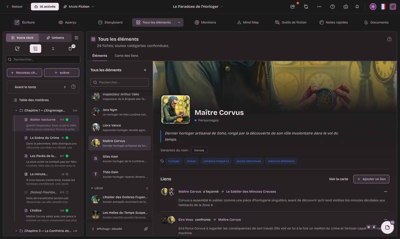Click the share icon in top bar
The image size is (400, 239).
292,7
